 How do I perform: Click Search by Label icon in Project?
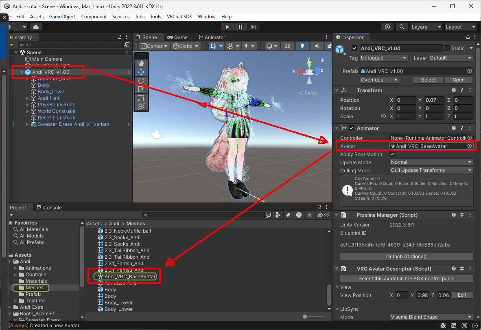[x=289, y=215]
